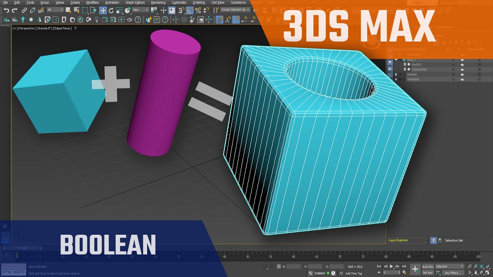Screen dimensions: 493x277
Task: Open the File menu
Action: tap(5, 2)
